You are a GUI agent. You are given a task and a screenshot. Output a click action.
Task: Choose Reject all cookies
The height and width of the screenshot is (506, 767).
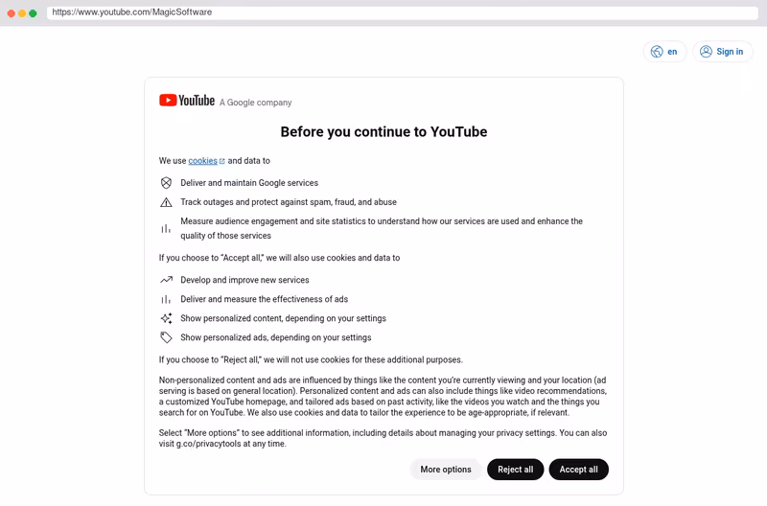[x=515, y=470]
